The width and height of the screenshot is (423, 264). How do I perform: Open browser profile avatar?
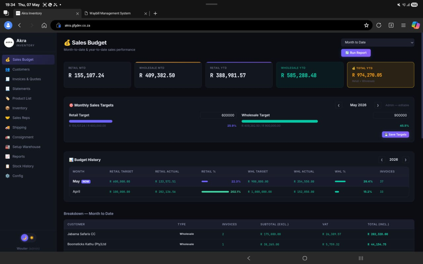[8, 25]
